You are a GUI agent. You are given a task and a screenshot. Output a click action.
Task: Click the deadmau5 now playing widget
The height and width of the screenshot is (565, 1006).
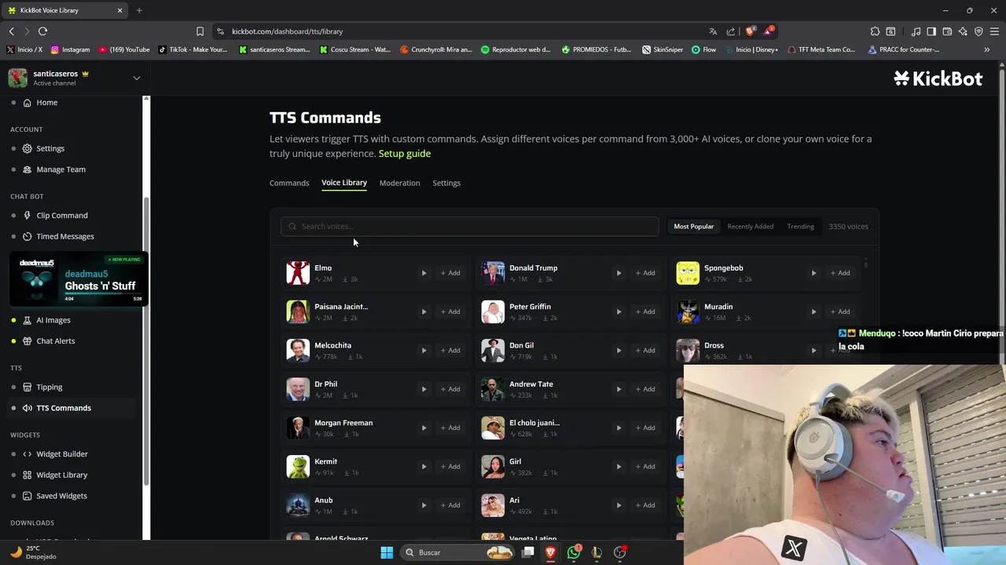tap(78, 279)
